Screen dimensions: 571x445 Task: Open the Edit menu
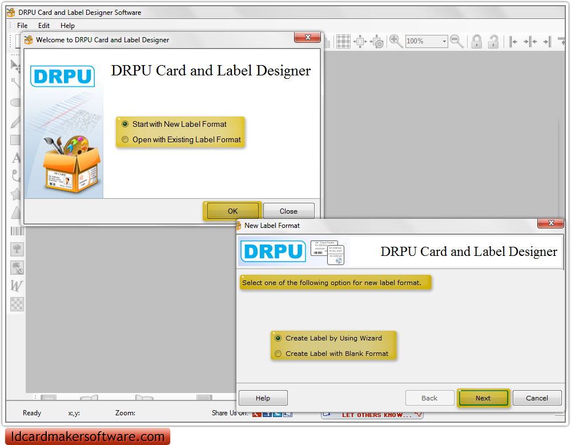coord(44,26)
